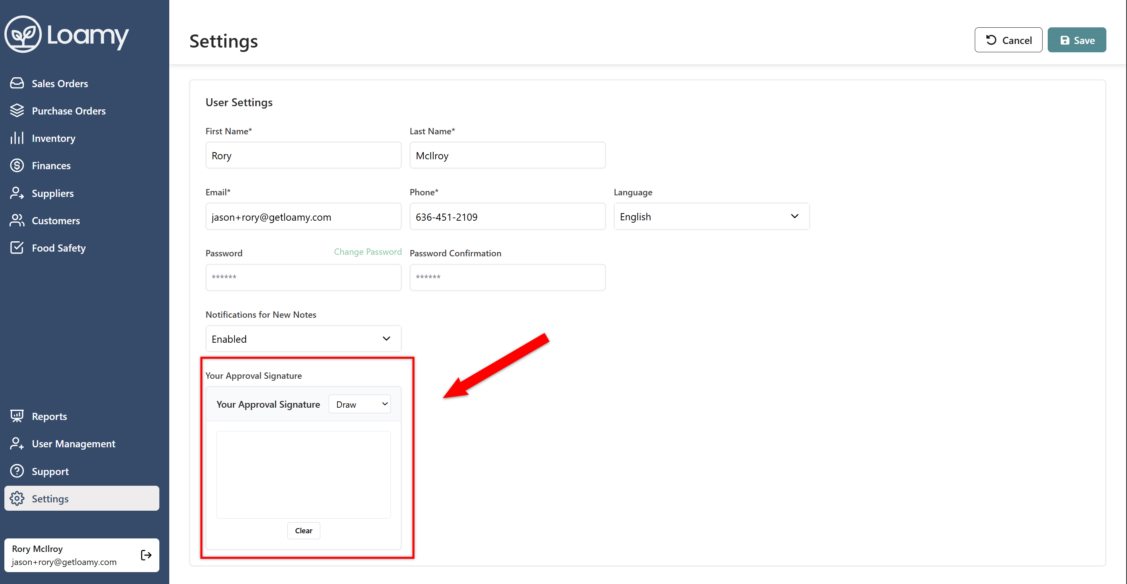Click the Password Confirmation field

click(507, 277)
